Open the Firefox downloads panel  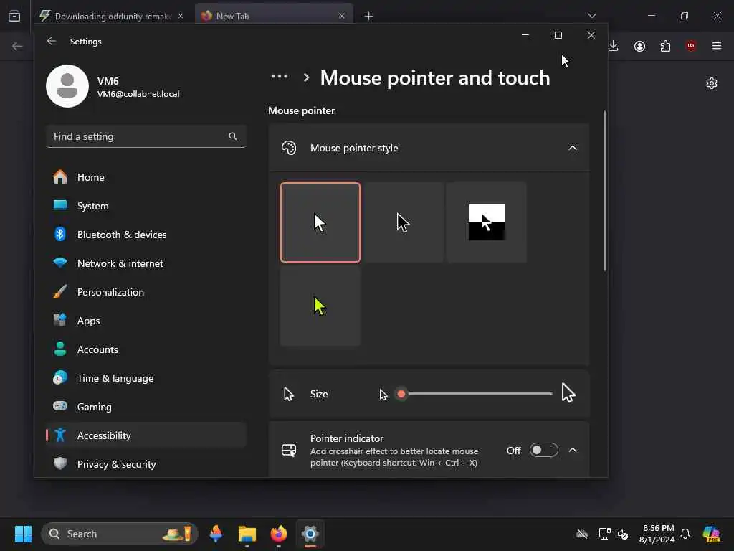tap(614, 46)
